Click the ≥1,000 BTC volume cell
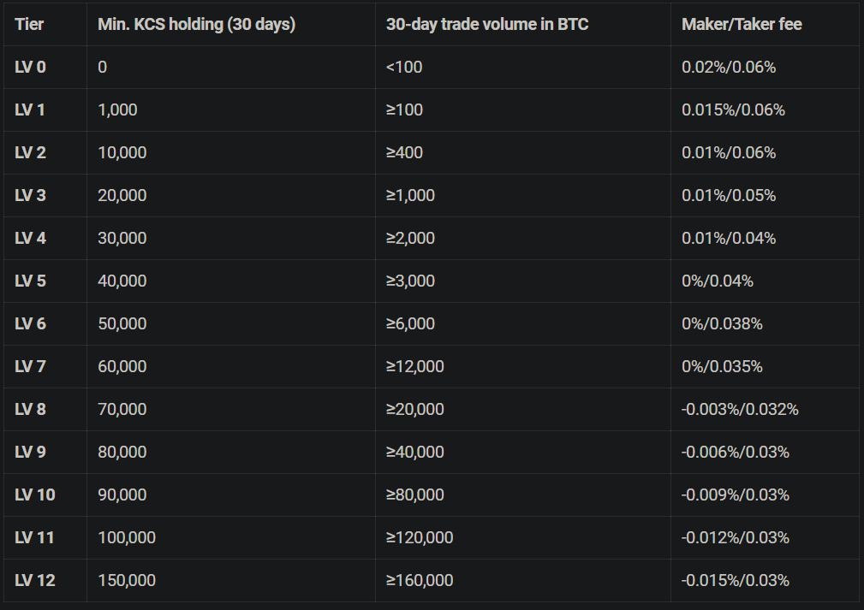This screenshot has height=610, width=864. (410, 195)
